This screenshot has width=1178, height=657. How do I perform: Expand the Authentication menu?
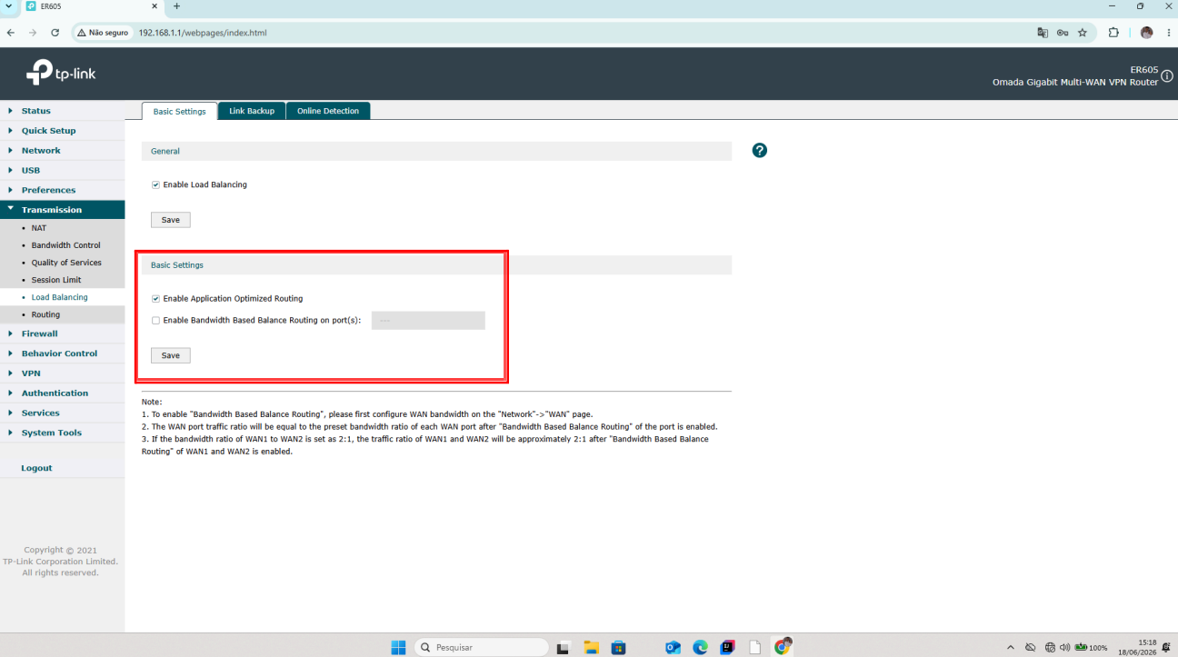(62, 393)
